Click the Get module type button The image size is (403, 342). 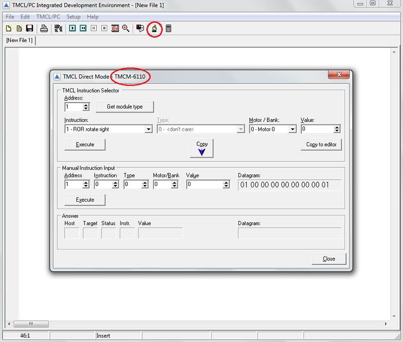click(x=125, y=107)
